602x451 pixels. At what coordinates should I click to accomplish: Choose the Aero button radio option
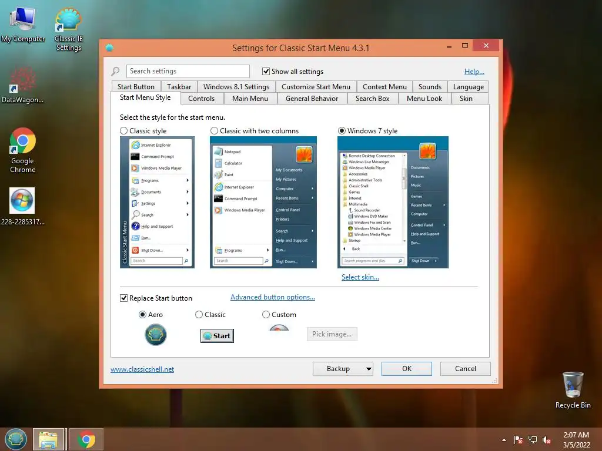pos(142,315)
